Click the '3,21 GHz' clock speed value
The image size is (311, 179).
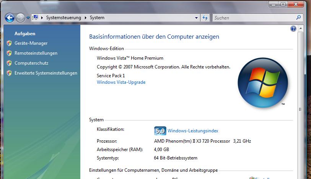[242, 141]
